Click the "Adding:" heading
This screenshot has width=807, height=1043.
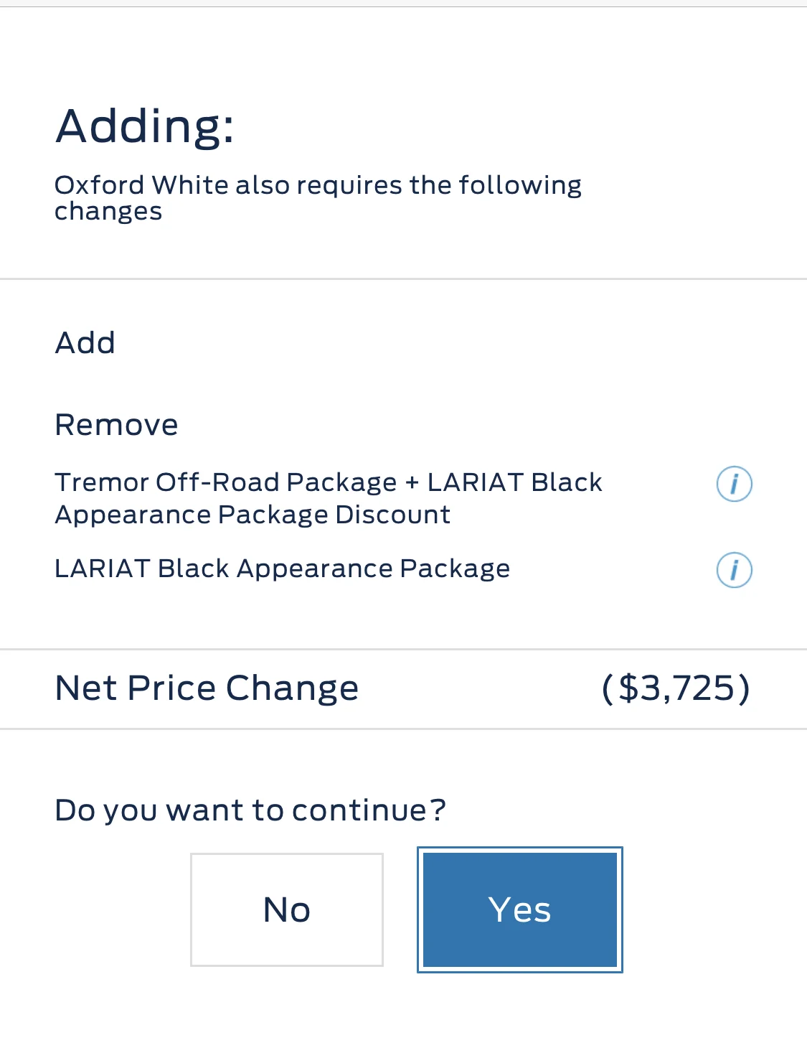(x=145, y=126)
